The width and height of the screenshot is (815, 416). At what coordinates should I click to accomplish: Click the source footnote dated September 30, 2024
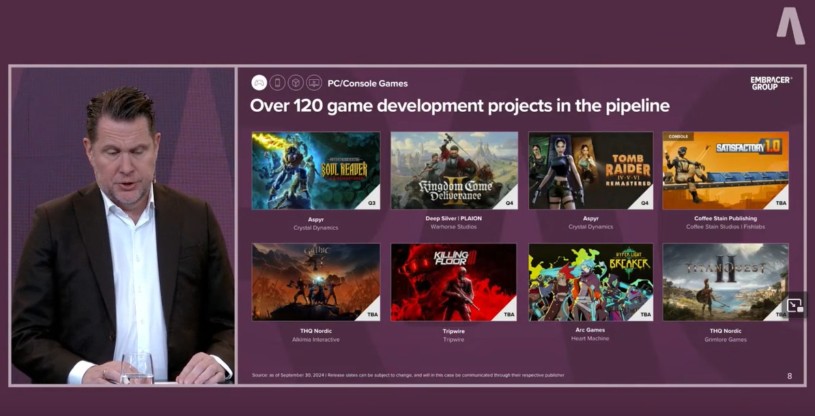[x=408, y=375]
